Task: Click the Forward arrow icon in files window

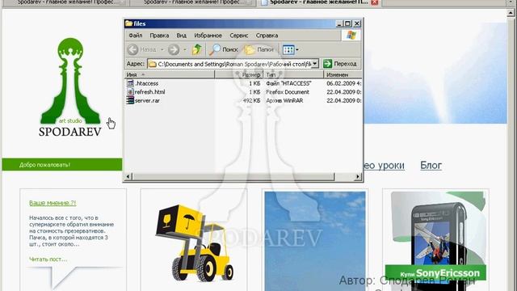Action: [174, 50]
